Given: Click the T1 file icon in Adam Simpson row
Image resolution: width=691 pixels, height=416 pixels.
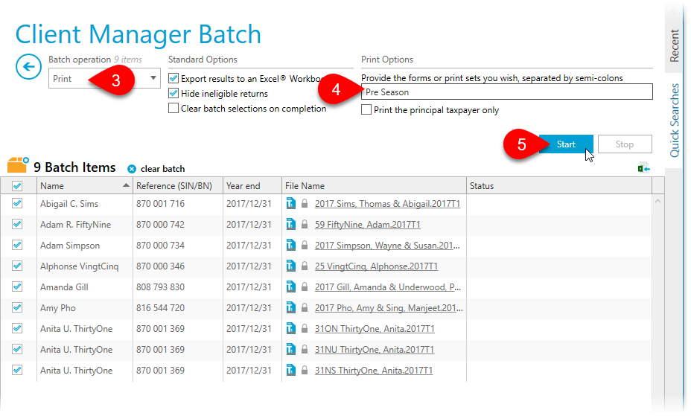Looking at the screenshot, I should pos(291,245).
